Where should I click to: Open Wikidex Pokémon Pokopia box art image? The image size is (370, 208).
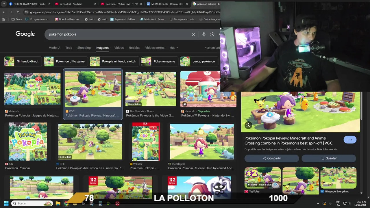click(x=146, y=141)
